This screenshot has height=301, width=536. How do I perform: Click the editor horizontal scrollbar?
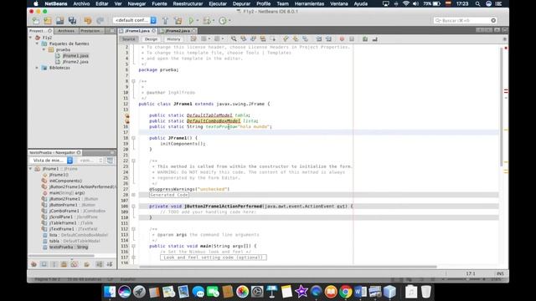[x=288, y=267]
